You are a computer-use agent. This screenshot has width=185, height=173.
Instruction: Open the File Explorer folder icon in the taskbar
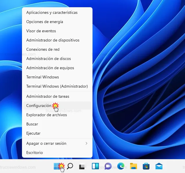coord(133,166)
